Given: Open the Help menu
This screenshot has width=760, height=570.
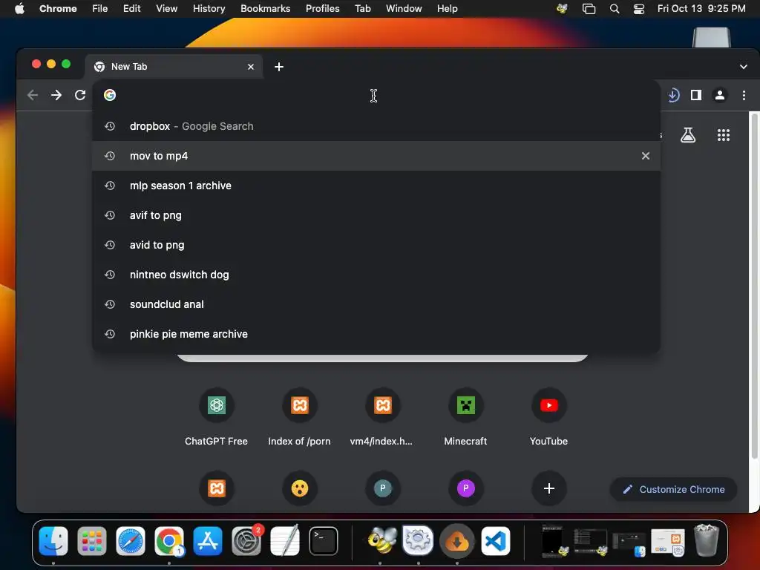Looking at the screenshot, I should pos(447,9).
